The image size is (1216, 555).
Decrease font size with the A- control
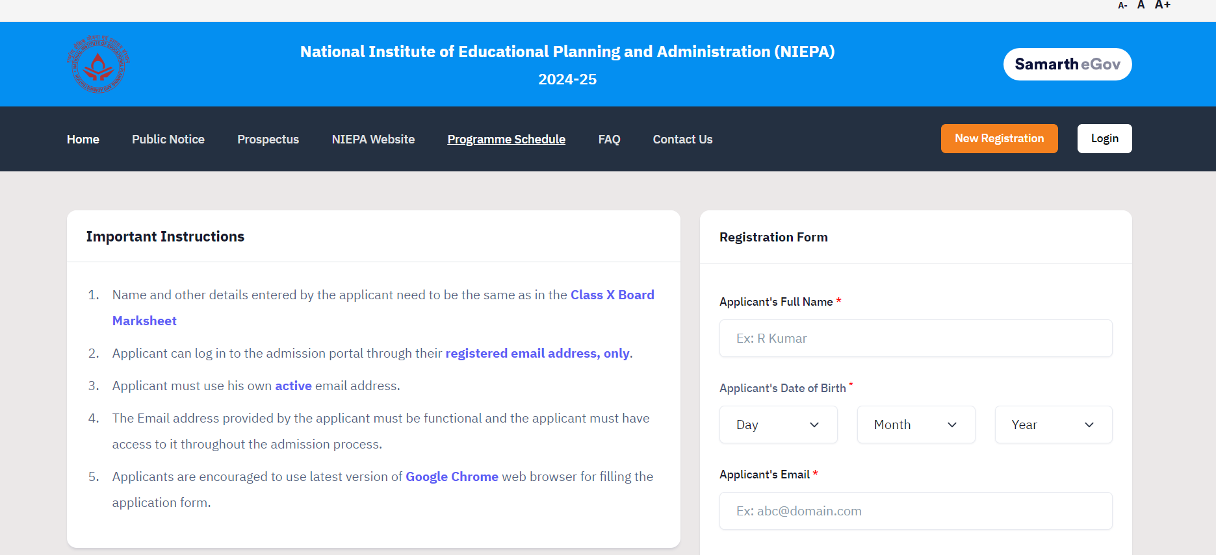pyautogui.click(x=1122, y=5)
